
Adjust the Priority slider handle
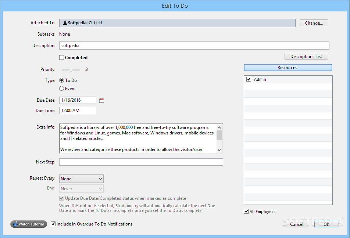point(71,70)
